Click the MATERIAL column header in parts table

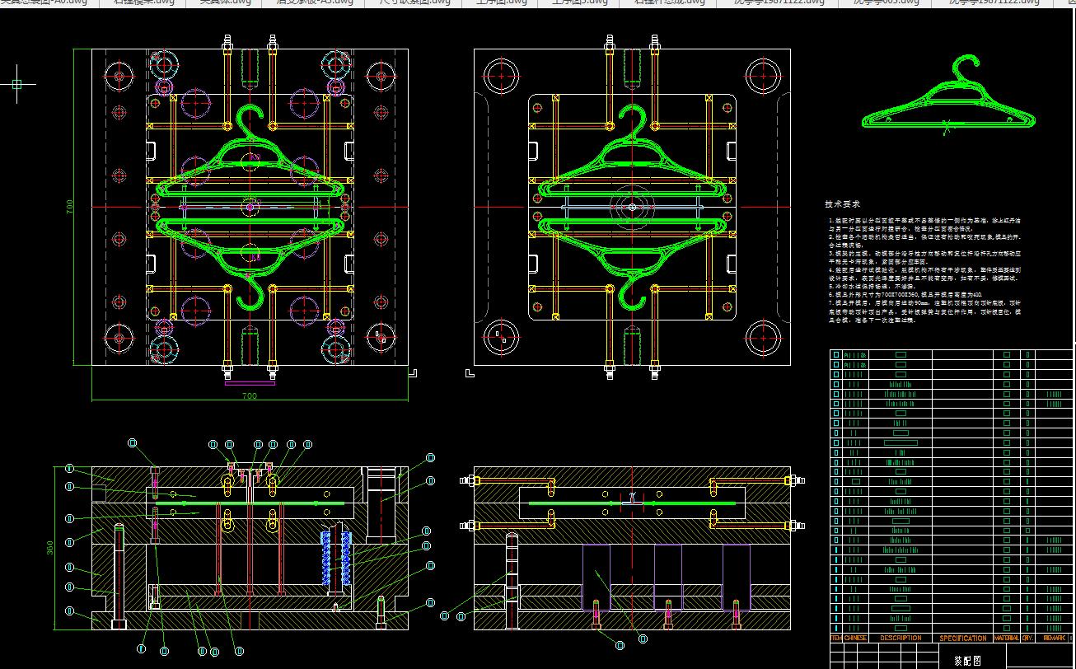click(x=1007, y=638)
